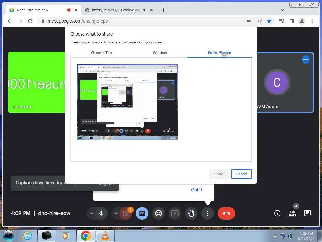Select the green cvmuser video tile
Screen dimensions: 322x242
click(x=37, y=82)
